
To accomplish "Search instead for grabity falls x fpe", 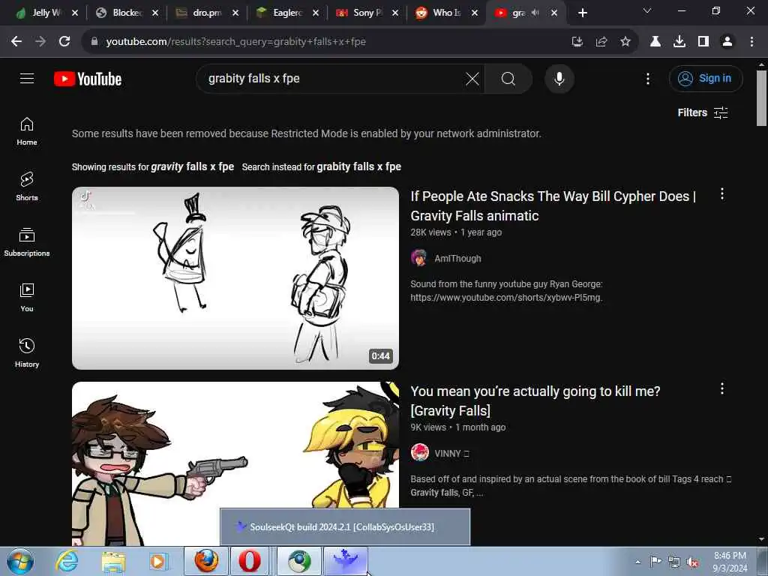I will pyautogui.click(x=359, y=166).
